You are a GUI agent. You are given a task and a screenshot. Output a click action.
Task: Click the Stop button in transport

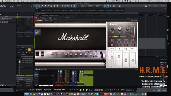(x=80, y=90)
